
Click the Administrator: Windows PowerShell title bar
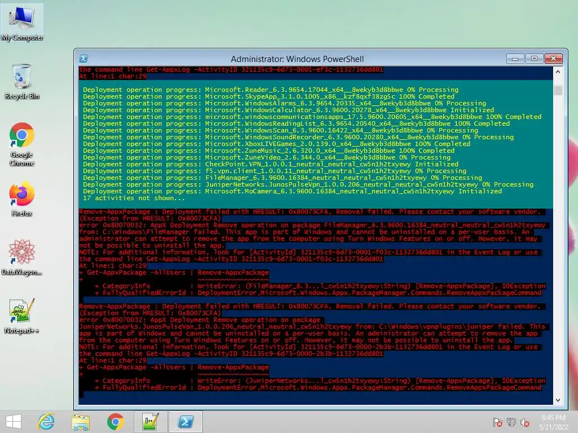tap(297, 59)
